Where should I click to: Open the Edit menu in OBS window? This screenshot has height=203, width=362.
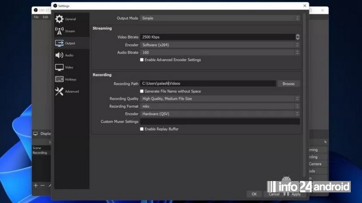(x=45, y=17)
